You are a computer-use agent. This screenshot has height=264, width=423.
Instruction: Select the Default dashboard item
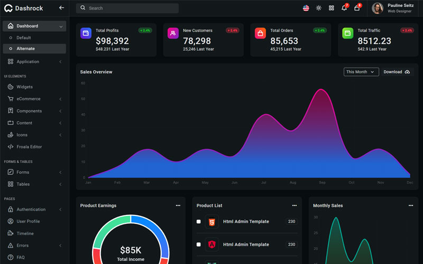click(x=34, y=37)
